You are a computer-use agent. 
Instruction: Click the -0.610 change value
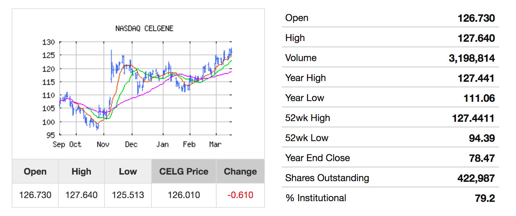pos(240,195)
